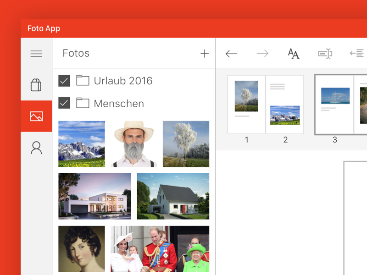Open the hamburger menu in sidebar
Screen dimensions: 367x275
36,54
